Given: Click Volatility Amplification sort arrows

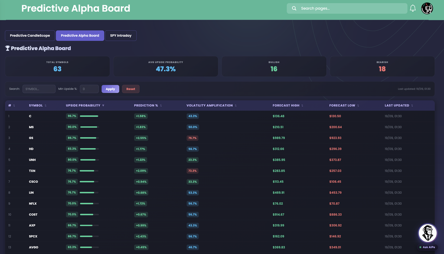Looking at the screenshot, I should (x=235, y=106).
